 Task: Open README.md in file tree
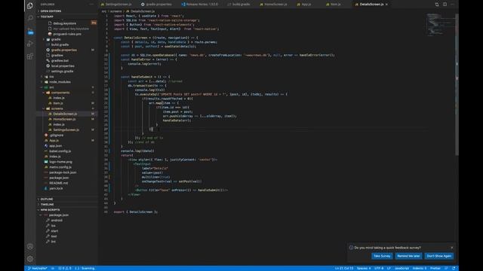59,183
